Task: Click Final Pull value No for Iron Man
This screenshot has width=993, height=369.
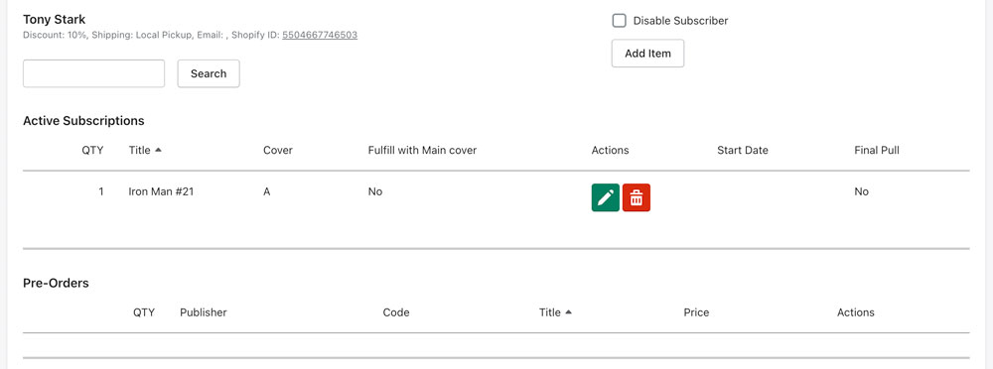Action: pos(861,191)
